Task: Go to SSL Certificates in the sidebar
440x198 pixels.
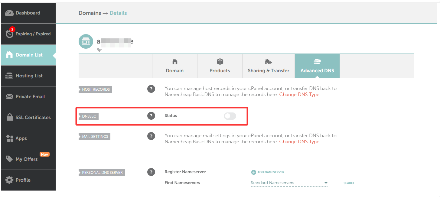Action: click(x=28, y=117)
